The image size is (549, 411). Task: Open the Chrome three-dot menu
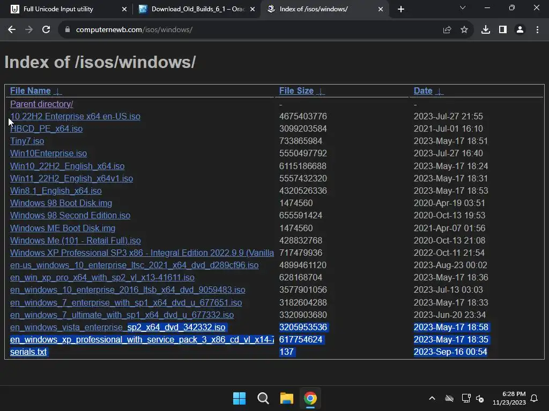[x=537, y=30]
